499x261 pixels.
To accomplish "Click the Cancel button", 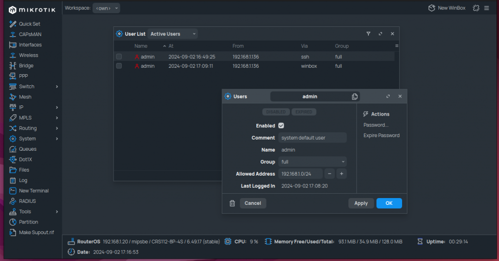I will pos(253,203).
